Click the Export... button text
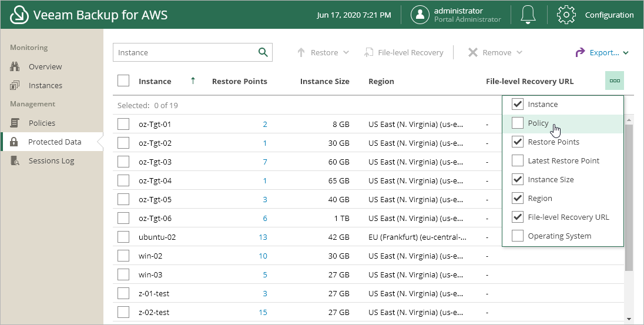The height and width of the screenshot is (325, 644). coord(605,52)
